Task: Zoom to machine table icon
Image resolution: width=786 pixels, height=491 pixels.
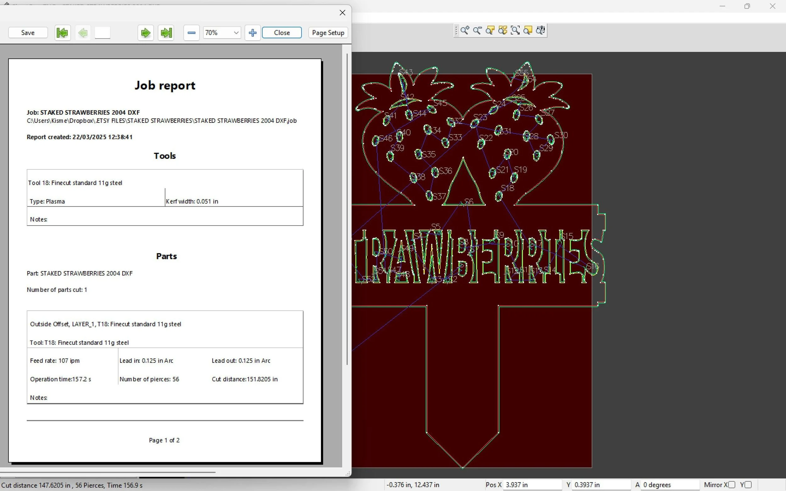Action: coord(540,30)
